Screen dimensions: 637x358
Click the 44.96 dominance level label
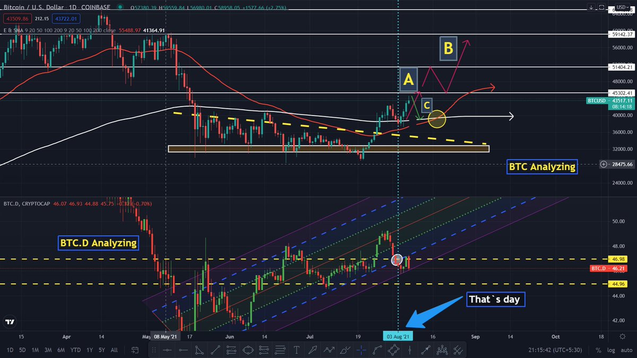click(x=619, y=284)
